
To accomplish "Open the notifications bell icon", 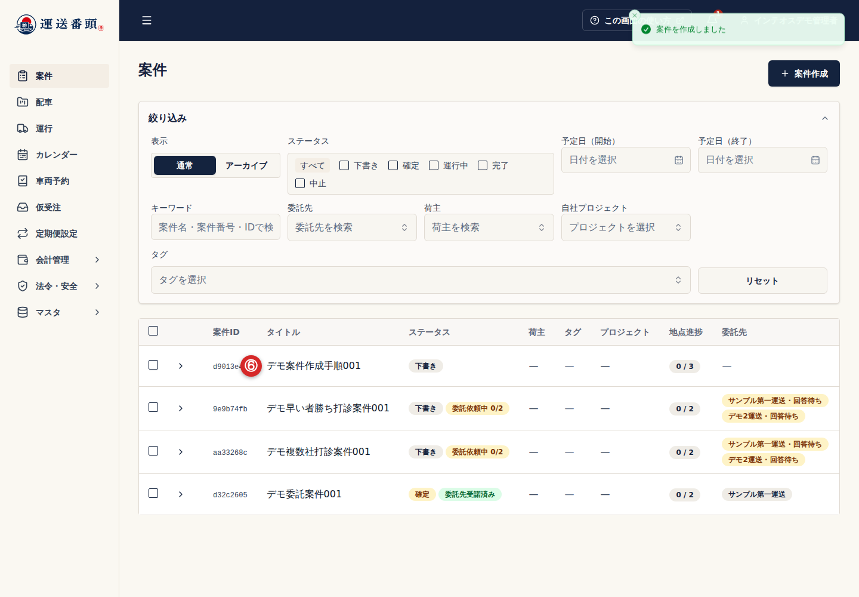I will point(712,20).
